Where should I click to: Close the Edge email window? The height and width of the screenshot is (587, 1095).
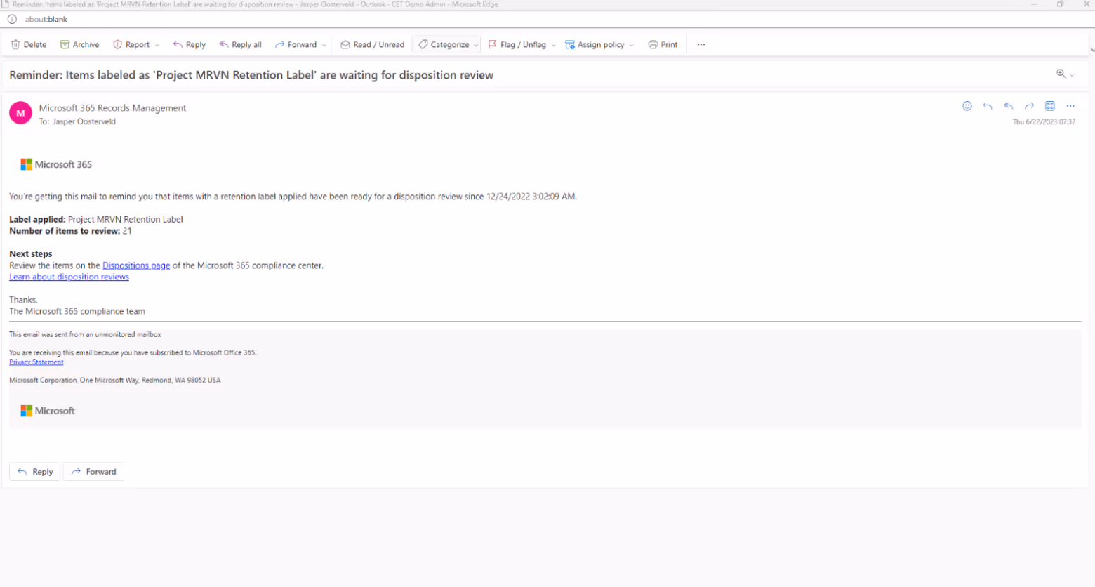1086,4
